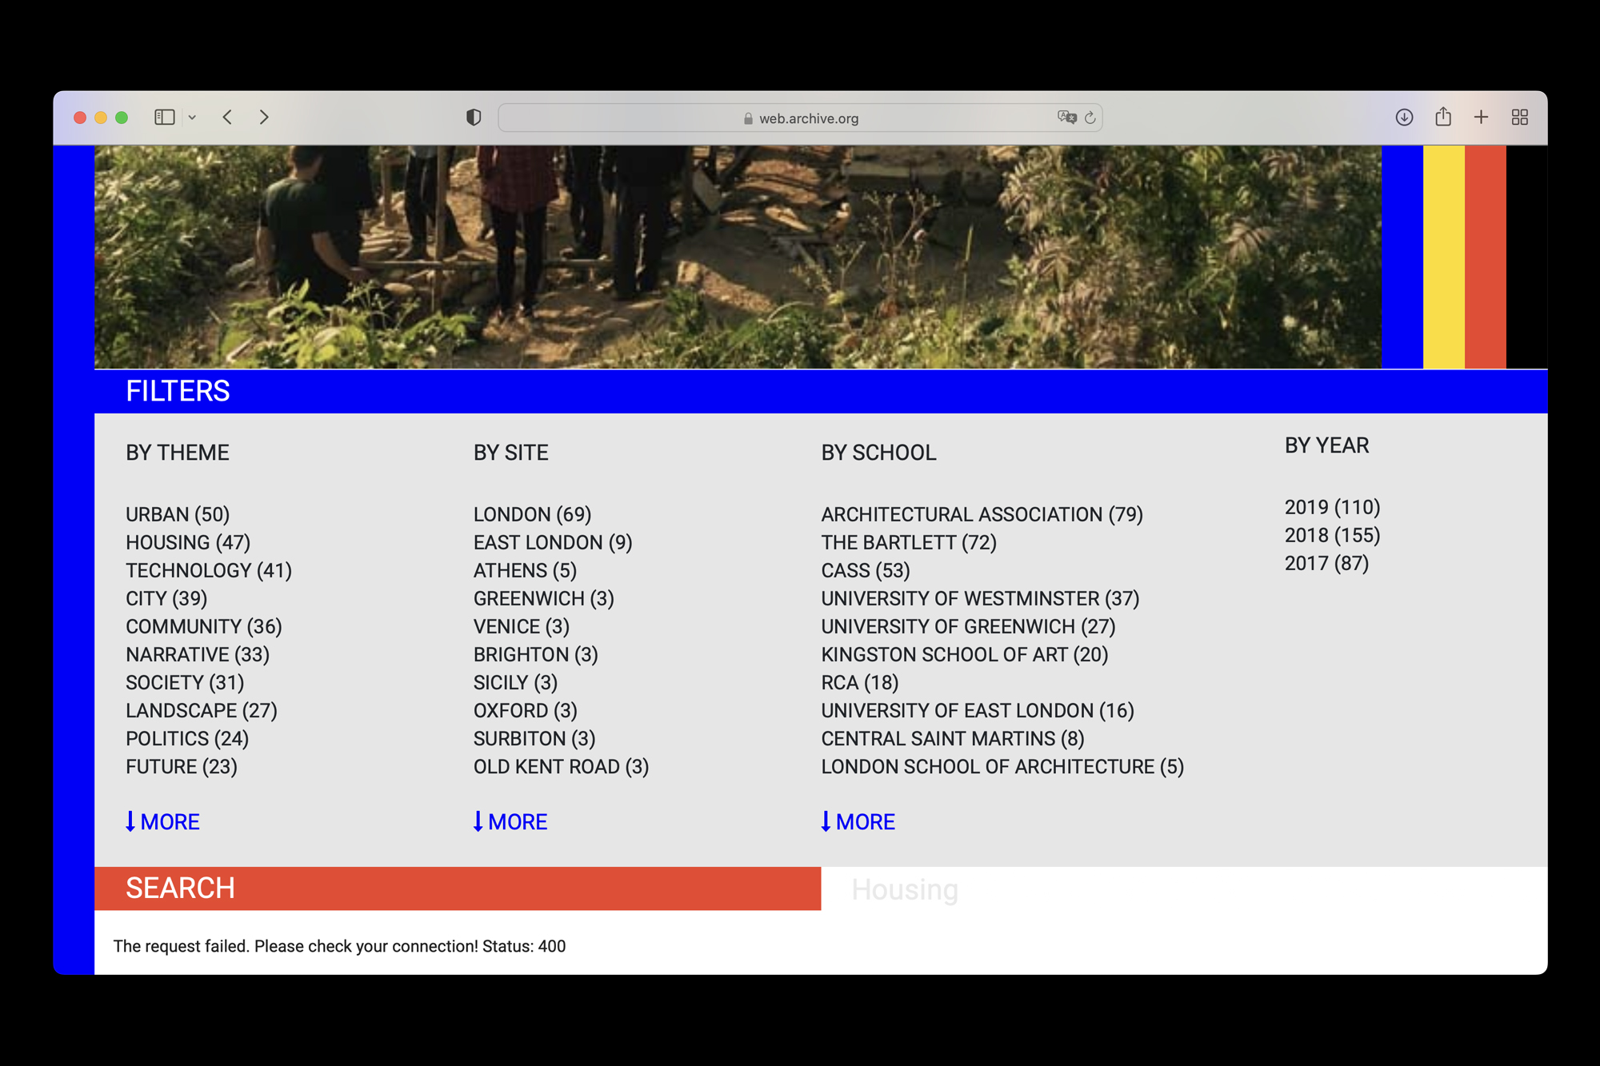Viewport: 1600px width, 1066px height.
Task: Click the translate page icon
Action: (x=1066, y=118)
